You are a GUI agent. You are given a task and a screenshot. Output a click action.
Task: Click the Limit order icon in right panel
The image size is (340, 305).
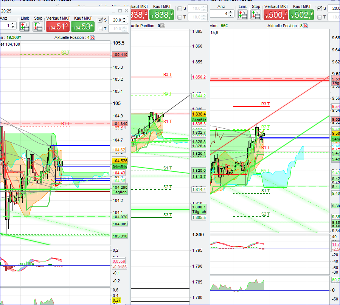click(242, 14)
